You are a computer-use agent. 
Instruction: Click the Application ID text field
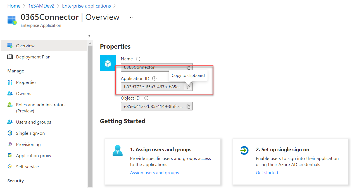[154, 87]
